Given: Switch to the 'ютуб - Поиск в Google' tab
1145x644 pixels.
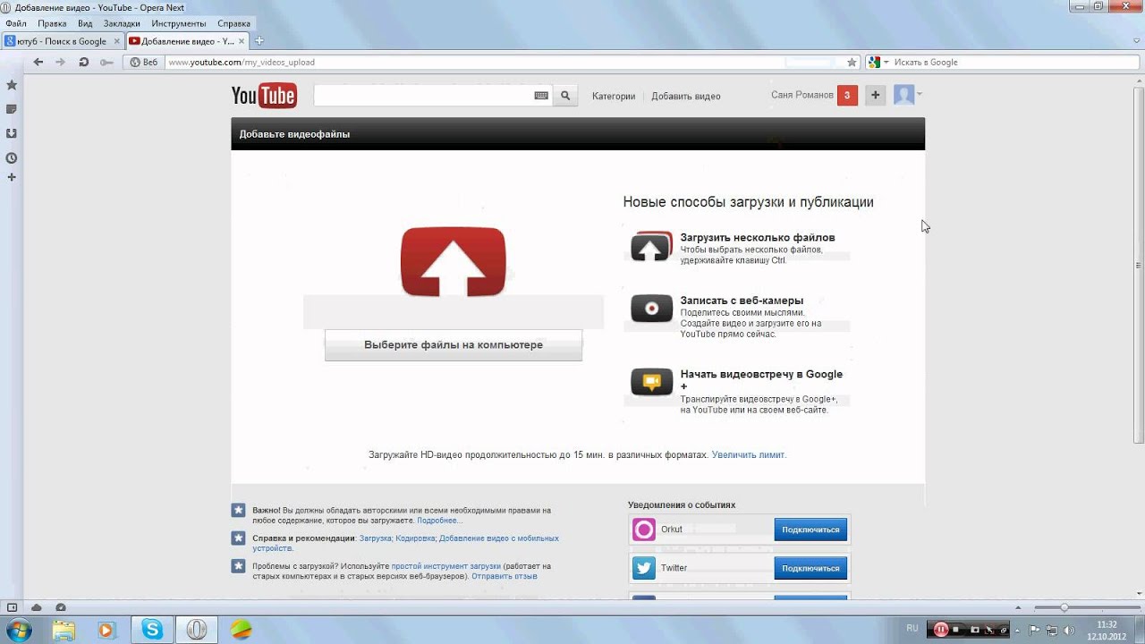Looking at the screenshot, I should (62, 41).
